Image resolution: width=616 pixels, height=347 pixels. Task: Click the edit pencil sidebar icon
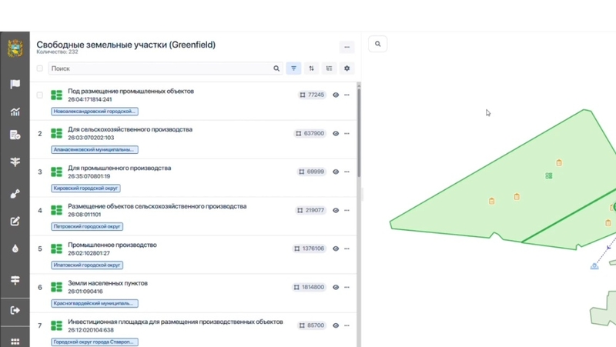[x=15, y=222]
